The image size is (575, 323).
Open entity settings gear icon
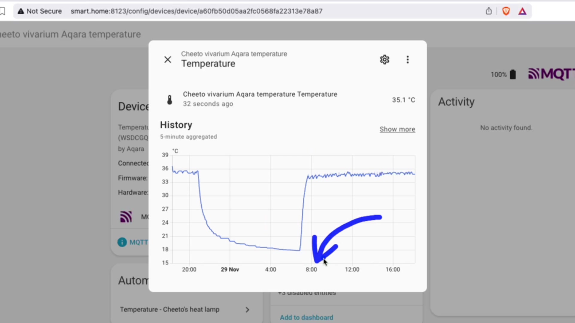pos(385,60)
